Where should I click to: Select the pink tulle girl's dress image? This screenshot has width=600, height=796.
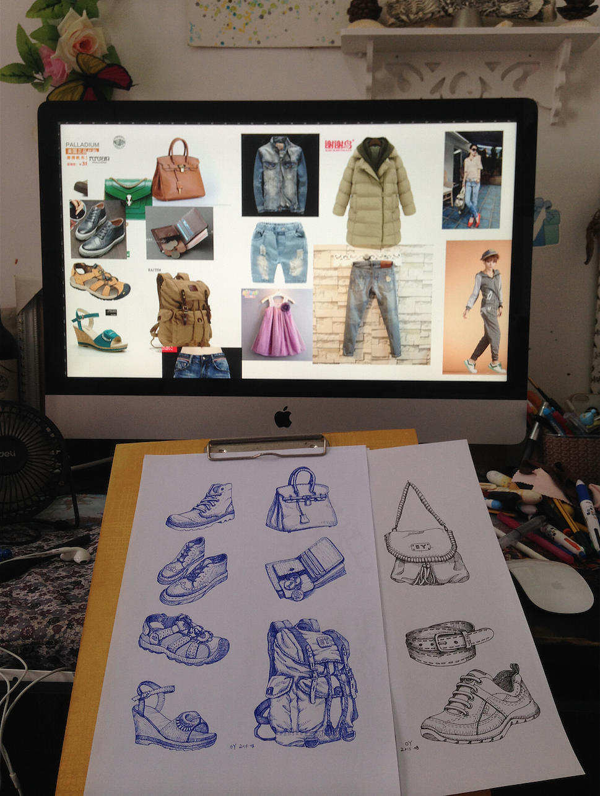coord(277,325)
